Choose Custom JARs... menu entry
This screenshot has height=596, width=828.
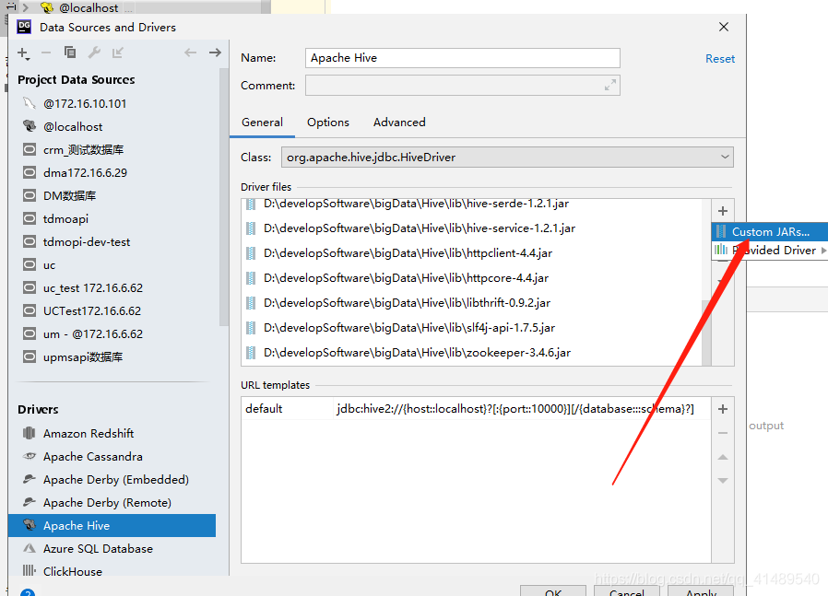point(770,231)
